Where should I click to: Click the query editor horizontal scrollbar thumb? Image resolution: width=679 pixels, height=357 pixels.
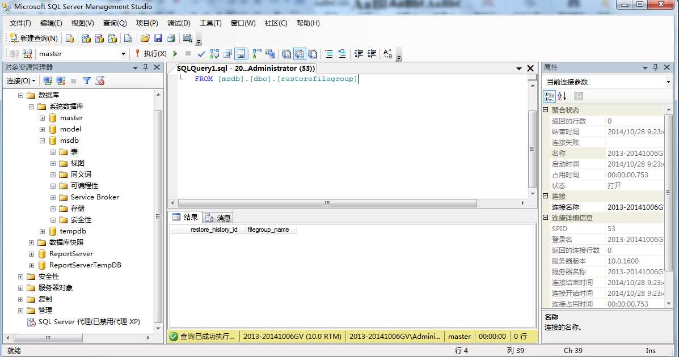[x=327, y=203]
